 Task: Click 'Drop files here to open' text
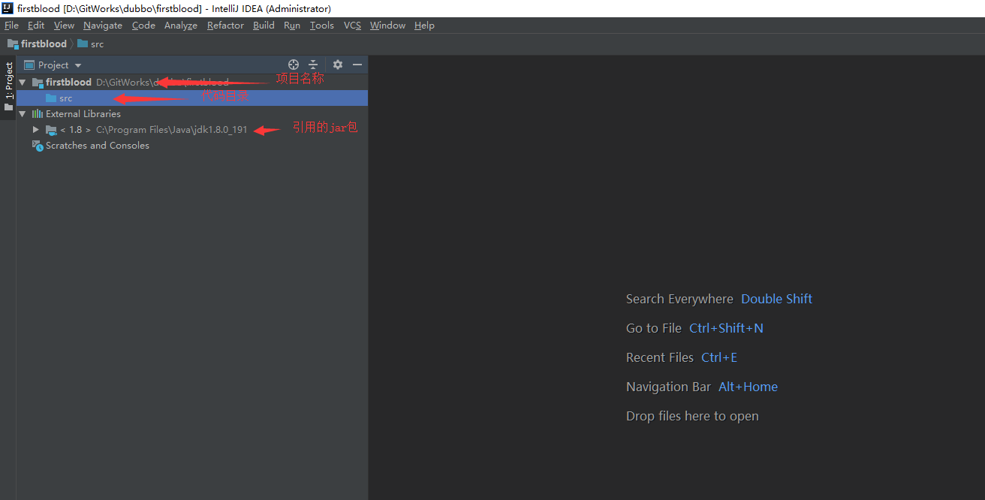click(692, 416)
